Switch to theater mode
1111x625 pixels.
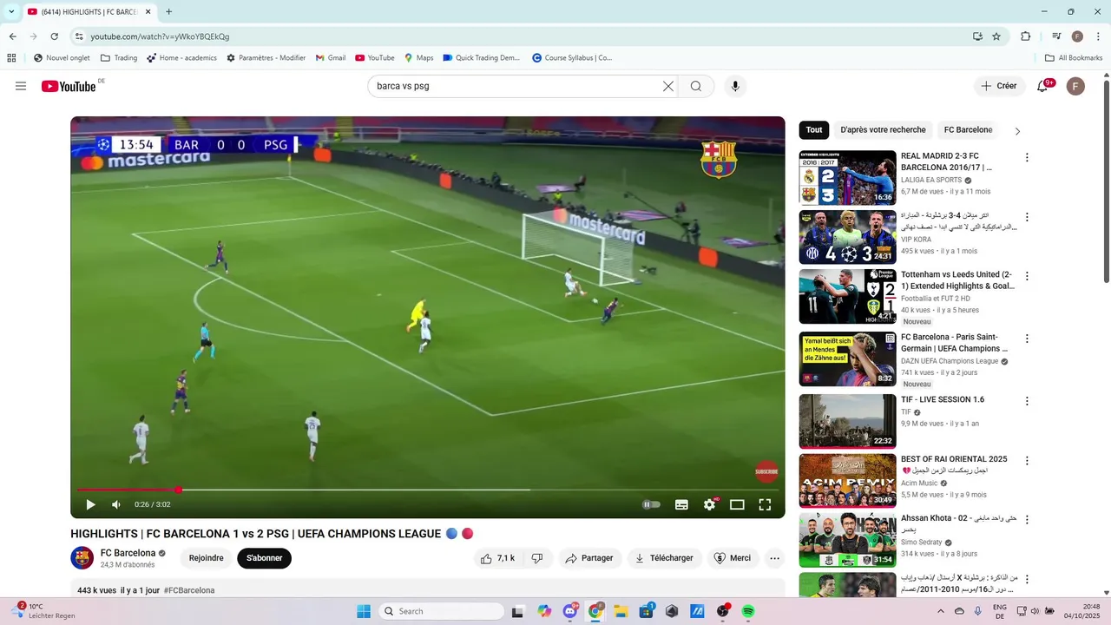737,504
